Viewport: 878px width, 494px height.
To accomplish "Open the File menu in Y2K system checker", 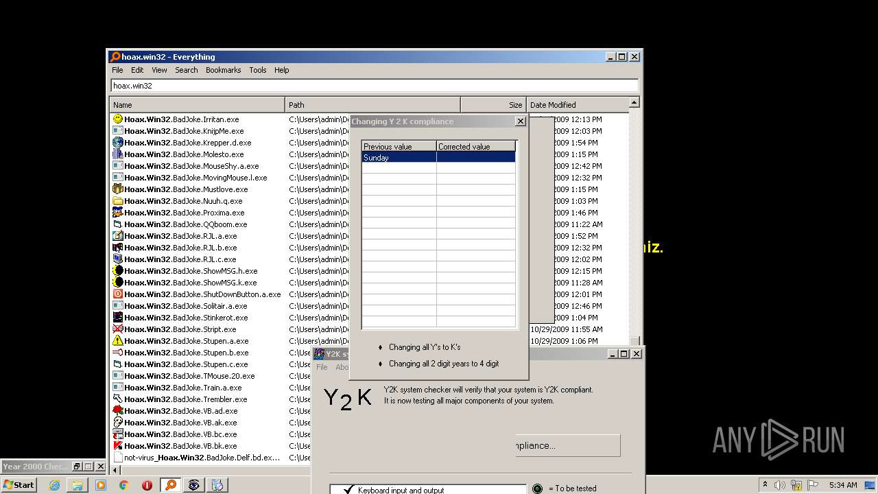I will 322,367.
